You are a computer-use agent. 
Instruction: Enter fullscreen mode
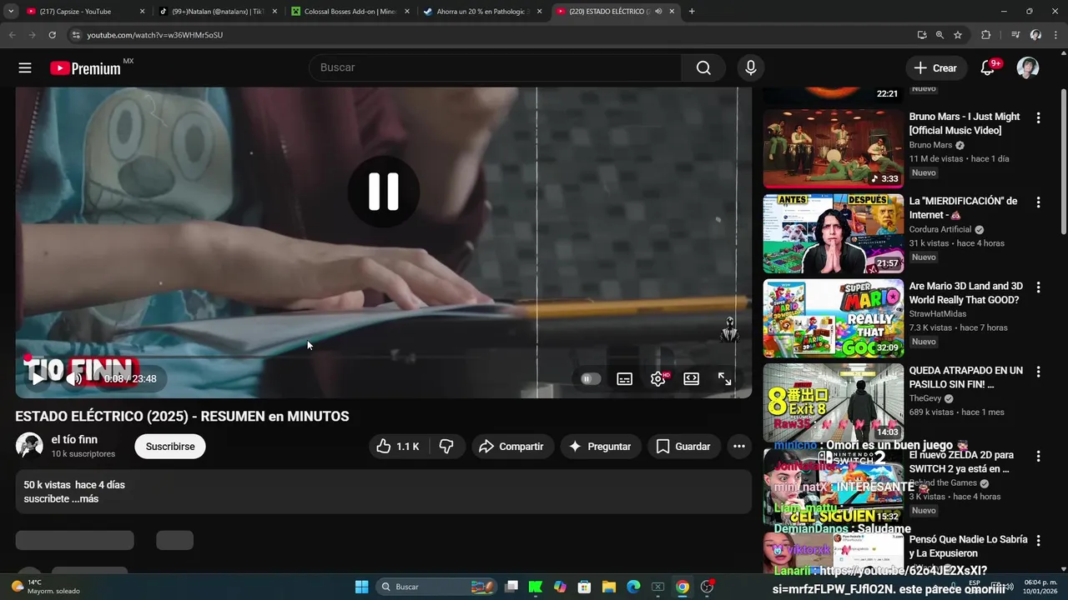tap(724, 378)
